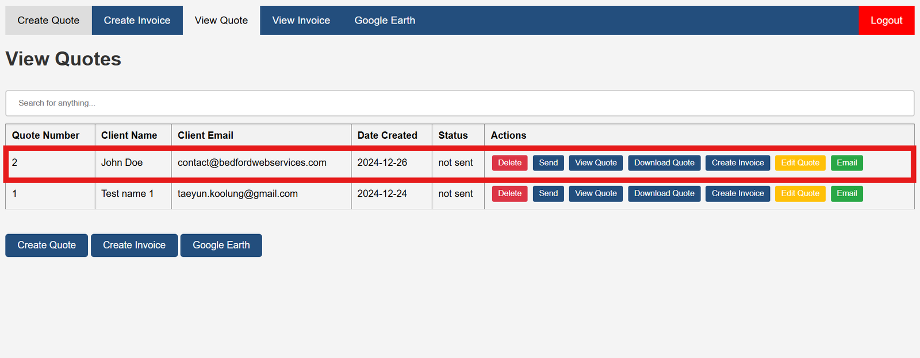Click bottom Create Quote button

(x=47, y=245)
